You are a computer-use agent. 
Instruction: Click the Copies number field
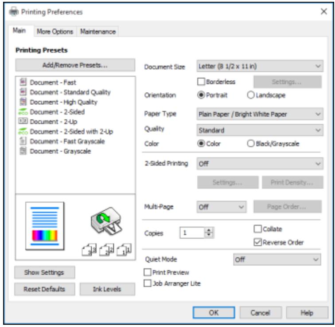click(x=192, y=232)
